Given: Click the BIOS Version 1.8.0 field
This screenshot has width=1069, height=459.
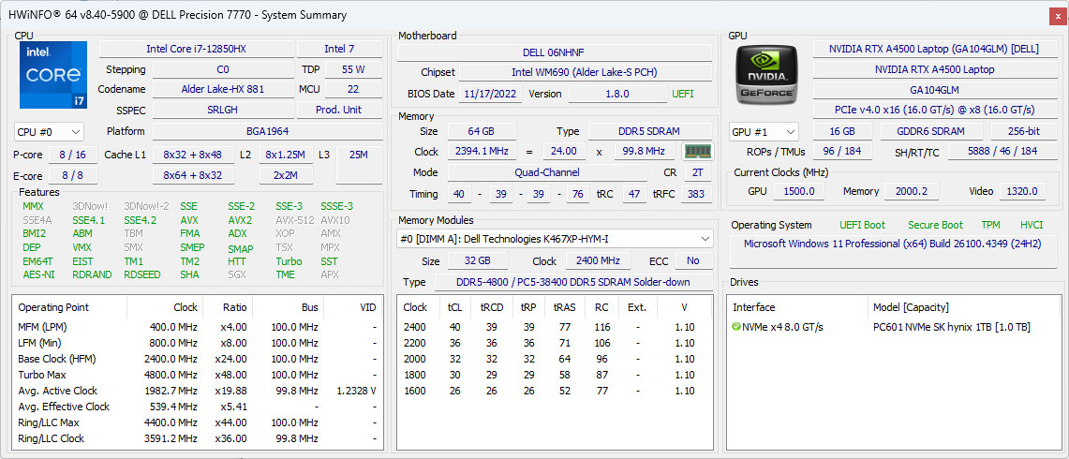Looking at the screenshot, I should coord(617,94).
